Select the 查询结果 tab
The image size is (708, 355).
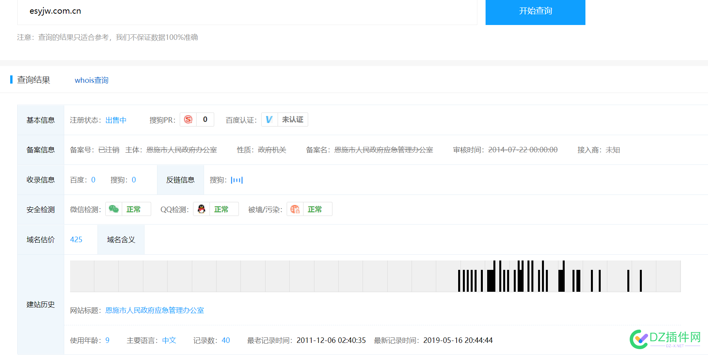click(34, 80)
